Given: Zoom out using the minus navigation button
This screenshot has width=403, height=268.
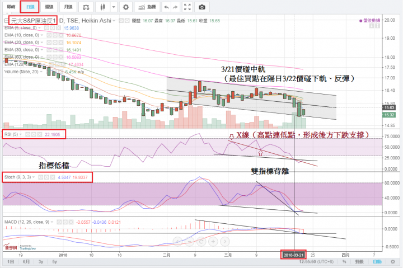Looking at the screenshot, I should pos(189,242).
